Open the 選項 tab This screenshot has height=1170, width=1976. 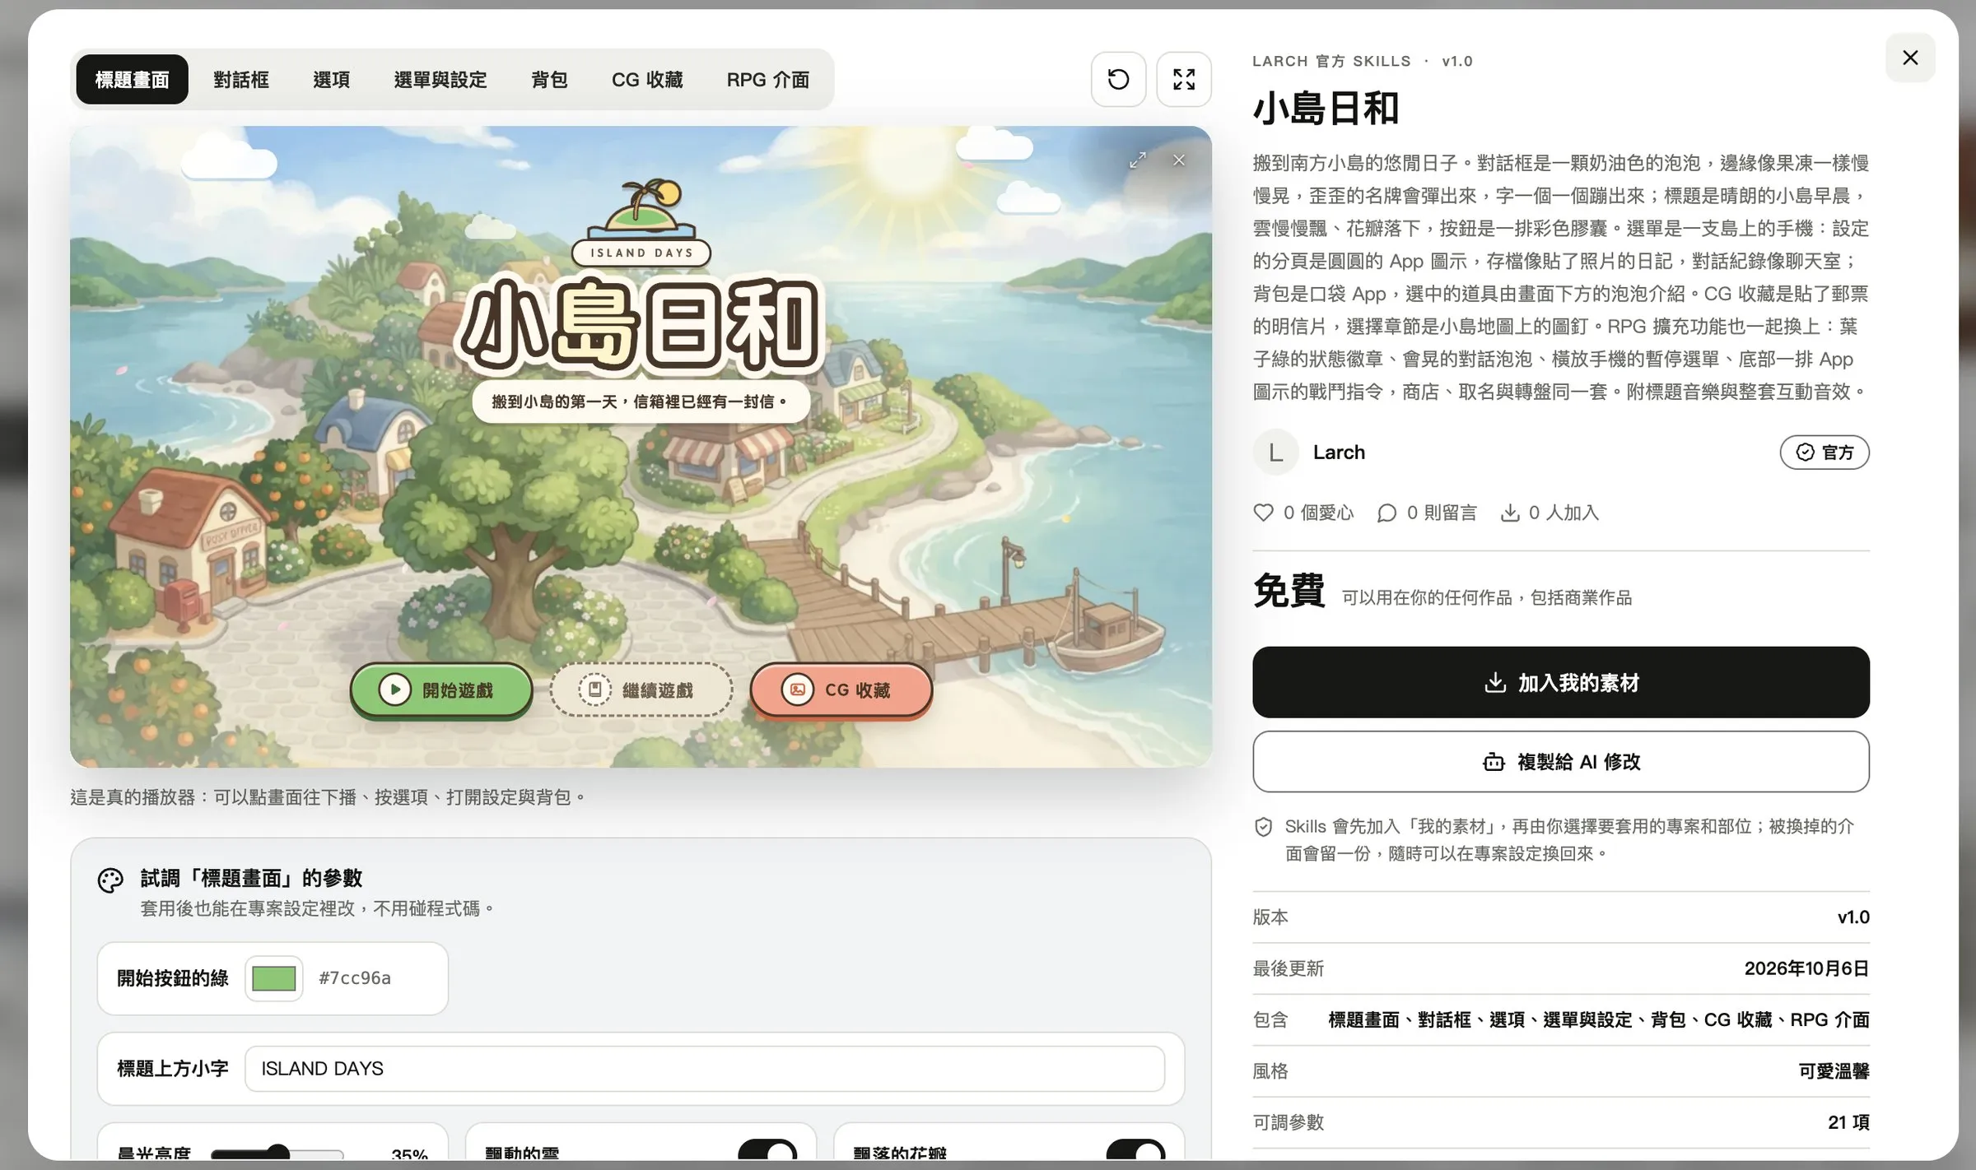point(331,79)
